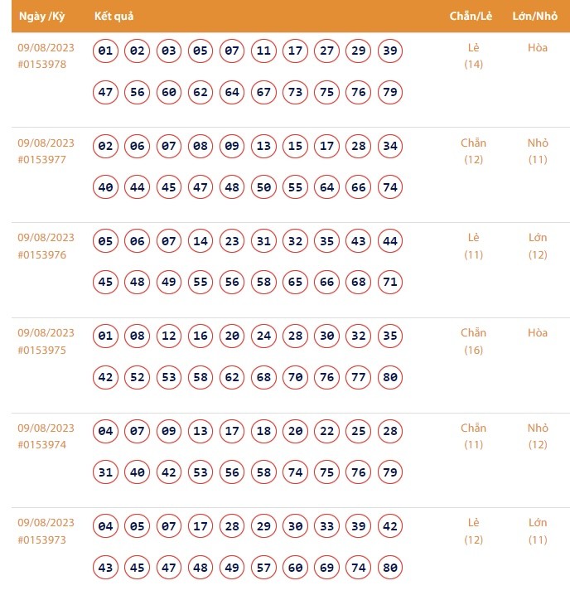Open draw #0153974 link
This screenshot has height=600, width=570.
point(41,444)
